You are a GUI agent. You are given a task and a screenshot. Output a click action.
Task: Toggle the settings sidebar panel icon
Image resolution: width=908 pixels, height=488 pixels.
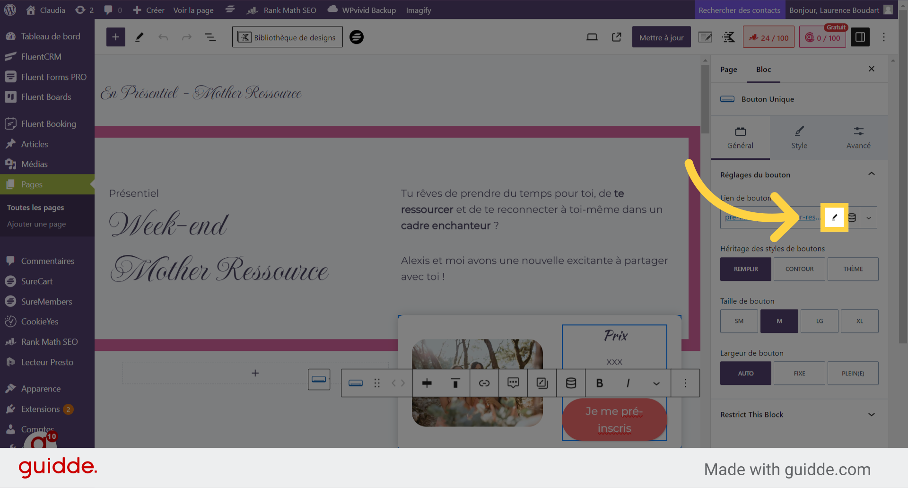click(x=860, y=37)
